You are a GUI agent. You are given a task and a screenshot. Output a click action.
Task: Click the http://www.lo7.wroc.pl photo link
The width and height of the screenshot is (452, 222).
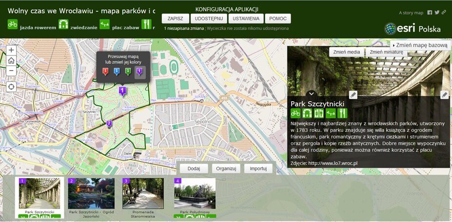pos(333,163)
